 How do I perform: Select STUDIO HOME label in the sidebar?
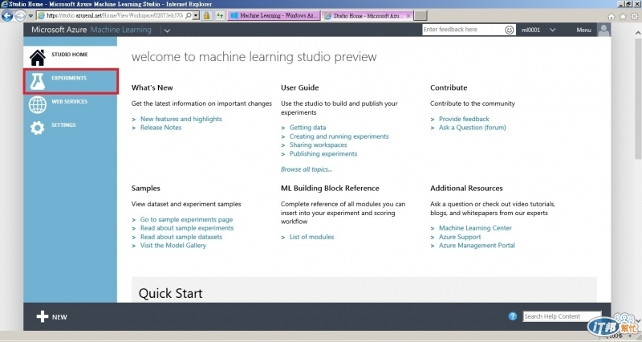(x=70, y=54)
